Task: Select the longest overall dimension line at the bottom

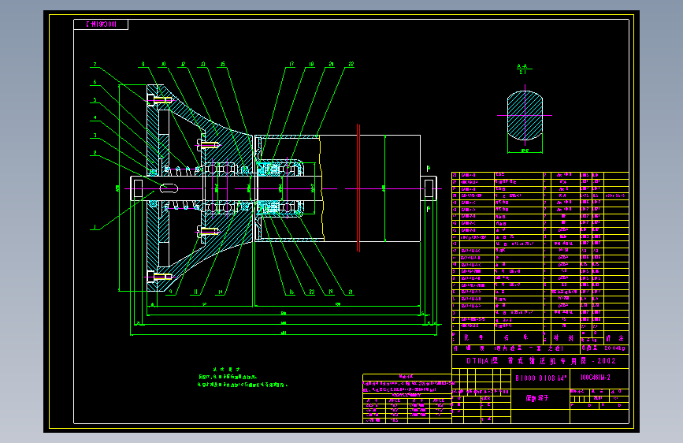Action: [x=284, y=335]
